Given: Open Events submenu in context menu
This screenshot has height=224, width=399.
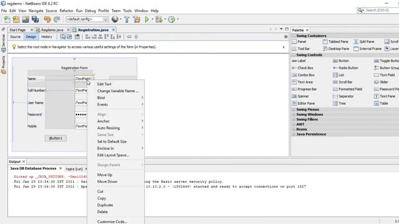Looking at the screenshot, I should pyautogui.click(x=116, y=105).
